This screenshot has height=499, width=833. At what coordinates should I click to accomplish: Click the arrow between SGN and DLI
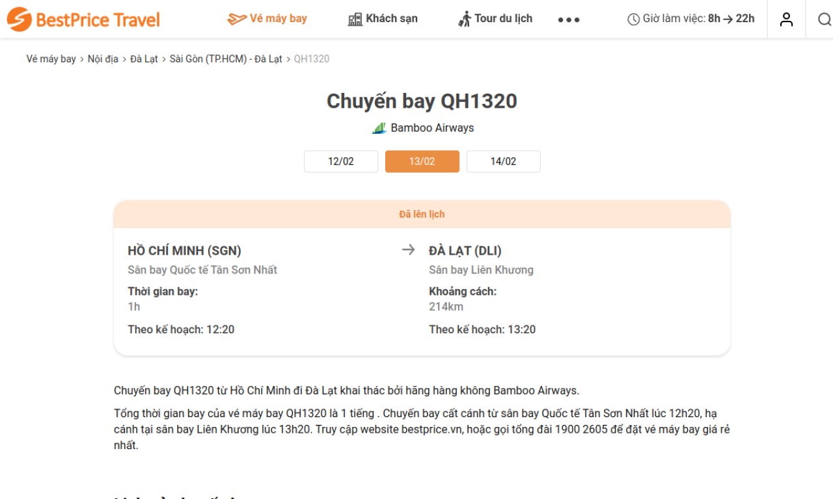coord(408,250)
